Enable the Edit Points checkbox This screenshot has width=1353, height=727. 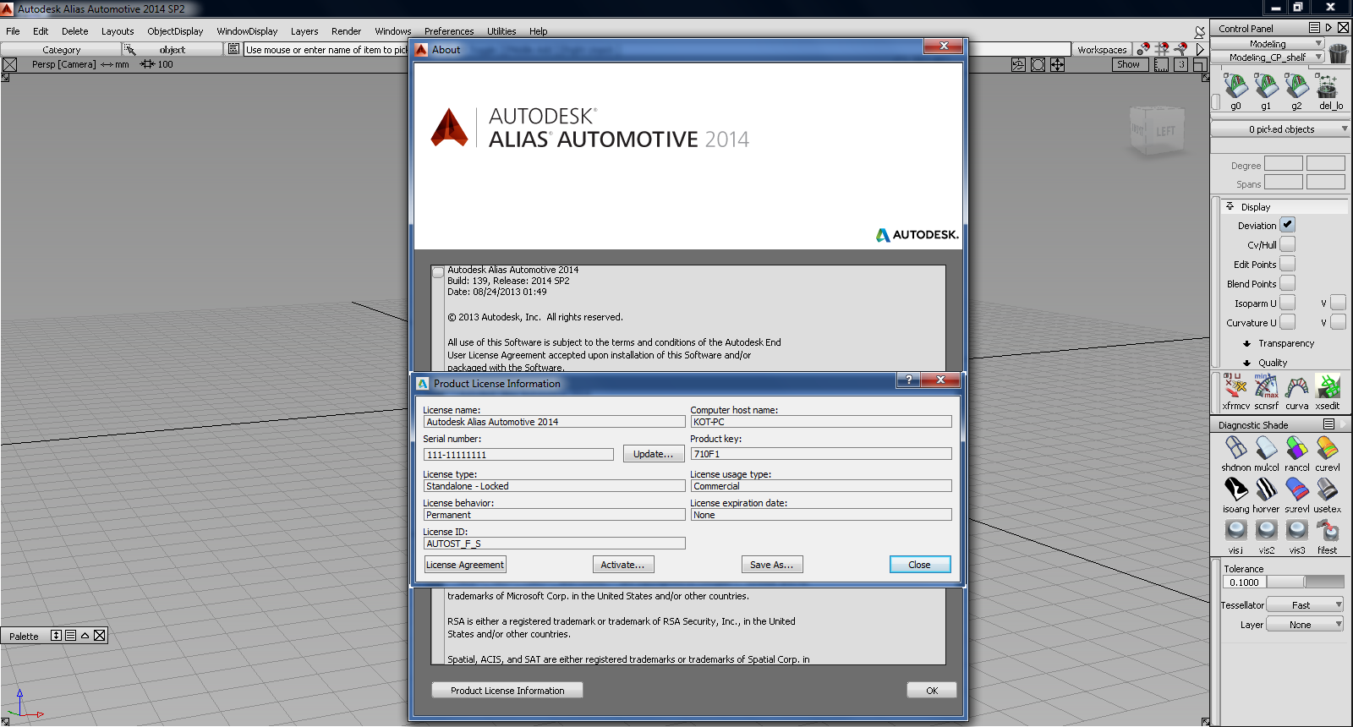pos(1287,264)
